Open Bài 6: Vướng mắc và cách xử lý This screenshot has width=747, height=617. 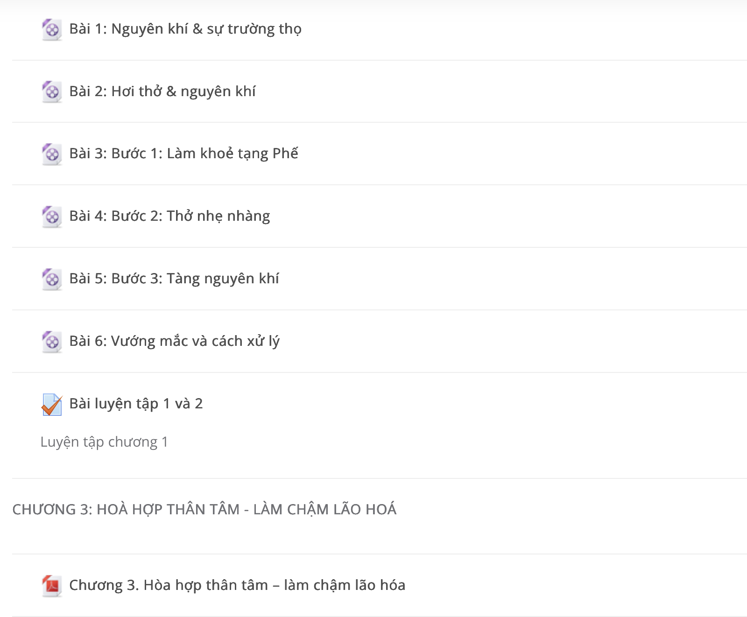(x=174, y=341)
